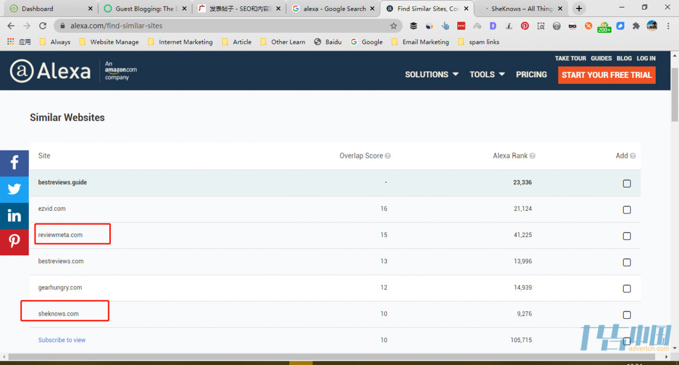
Task: Click the GUIDES link
Action: click(x=601, y=58)
